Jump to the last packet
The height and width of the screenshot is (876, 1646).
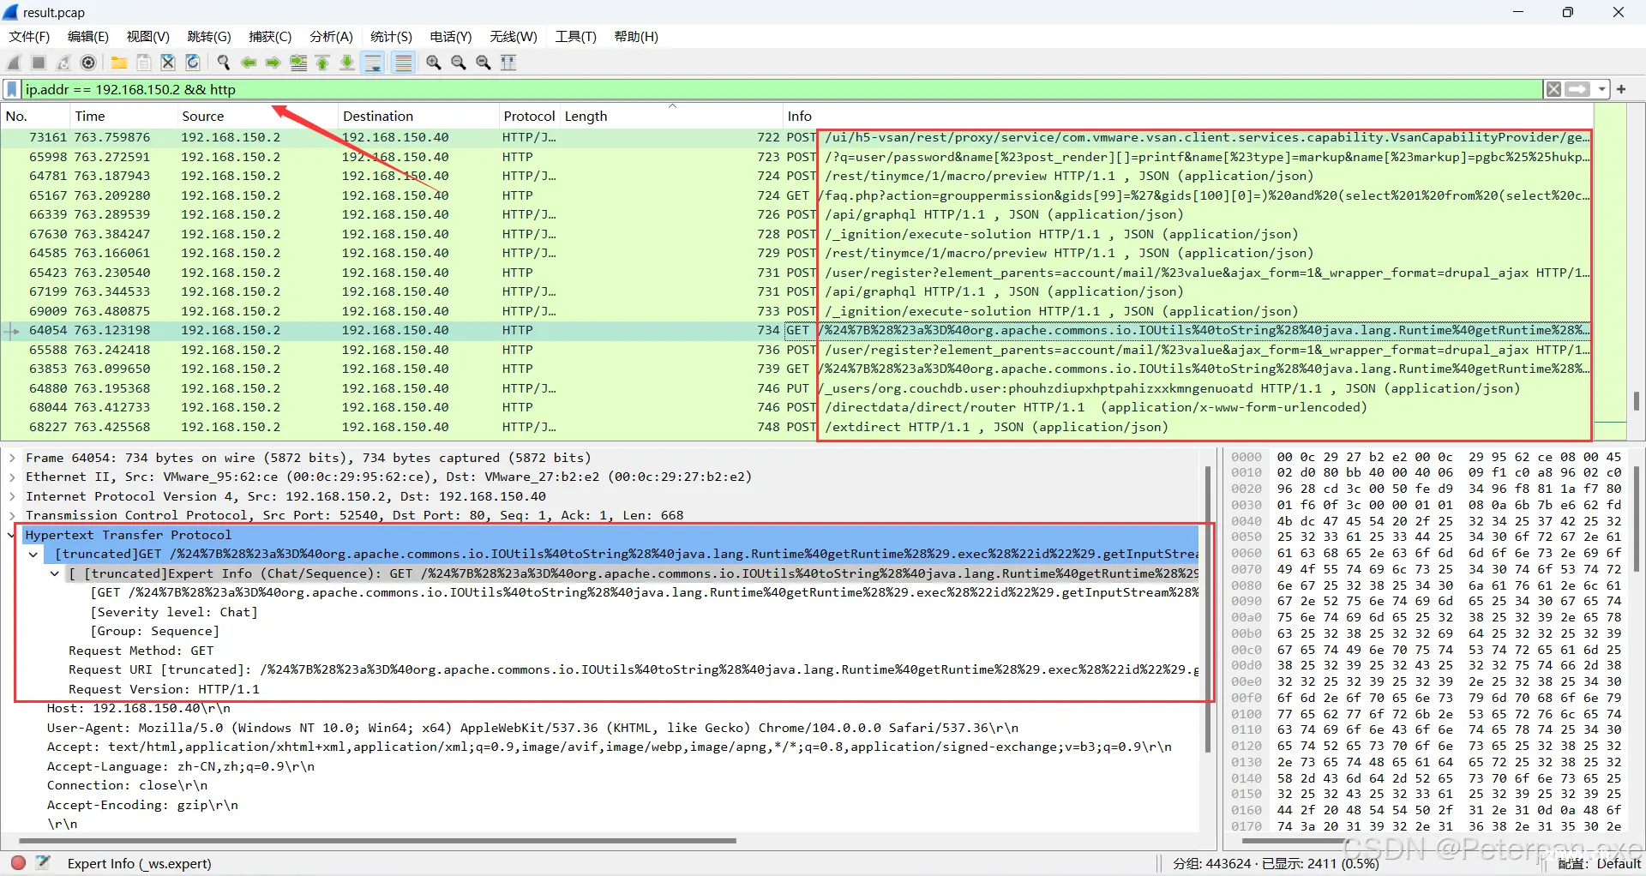[x=348, y=63]
